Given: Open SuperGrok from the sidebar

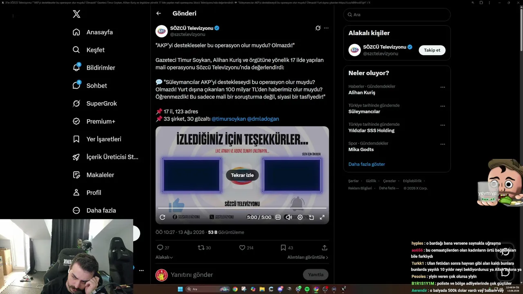Looking at the screenshot, I should 94,103.
